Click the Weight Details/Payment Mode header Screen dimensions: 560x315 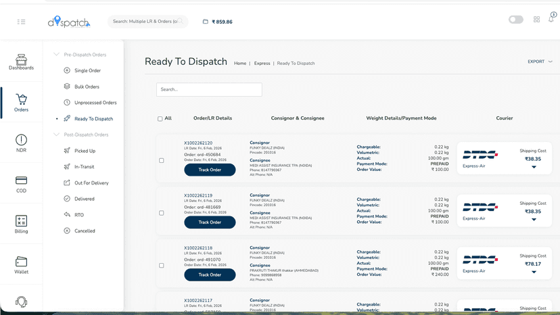coord(401,118)
